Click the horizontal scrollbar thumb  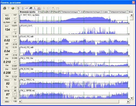pyautogui.click(x=70, y=102)
